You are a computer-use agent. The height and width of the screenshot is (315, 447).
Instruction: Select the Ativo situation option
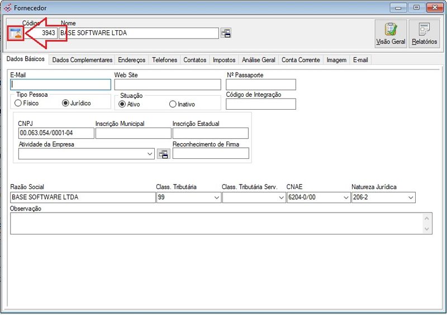tap(122, 104)
